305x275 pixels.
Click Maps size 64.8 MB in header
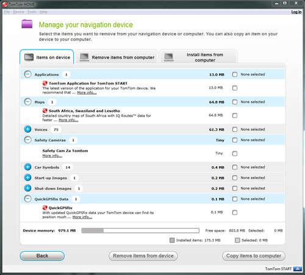(x=217, y=102)
